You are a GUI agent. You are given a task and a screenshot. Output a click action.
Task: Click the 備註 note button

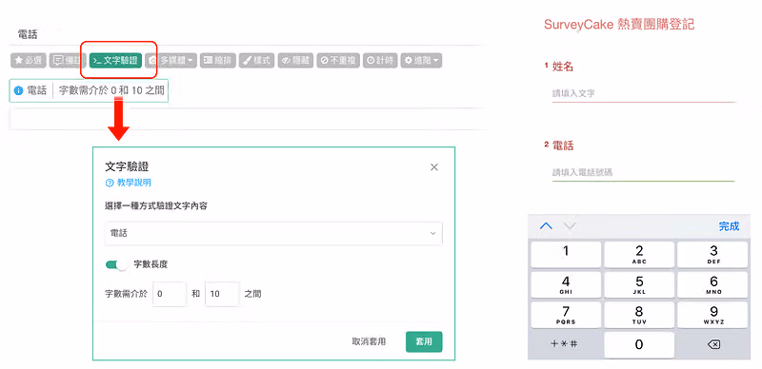[67, 61]
